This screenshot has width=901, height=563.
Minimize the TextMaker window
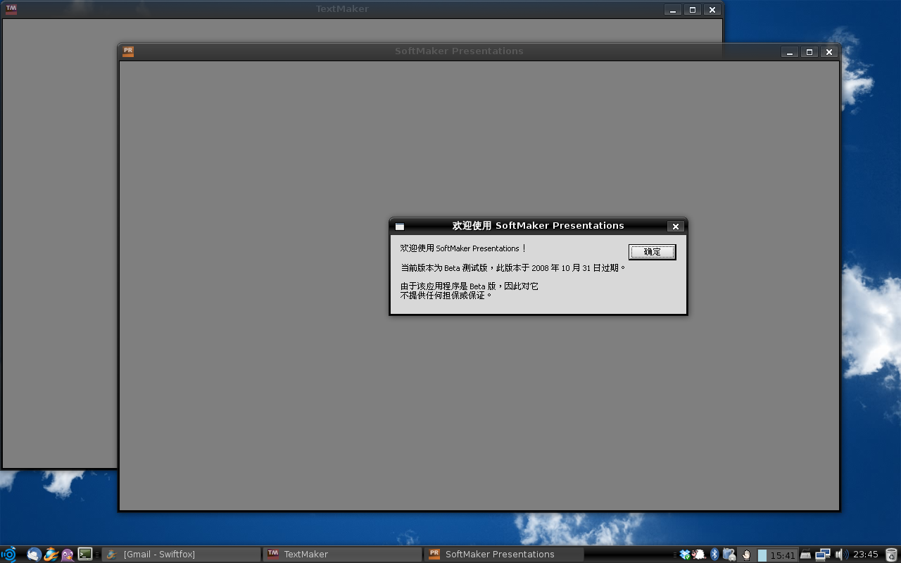coord(673,10)
